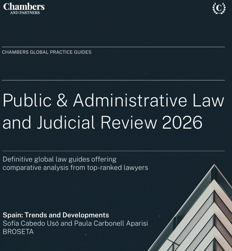The width and height of the screenshot is (232, 251).
Task: Click 'comparative analysis from top-ranked lawyers' line
Action: pyautogui.click(x=75, y=168)
